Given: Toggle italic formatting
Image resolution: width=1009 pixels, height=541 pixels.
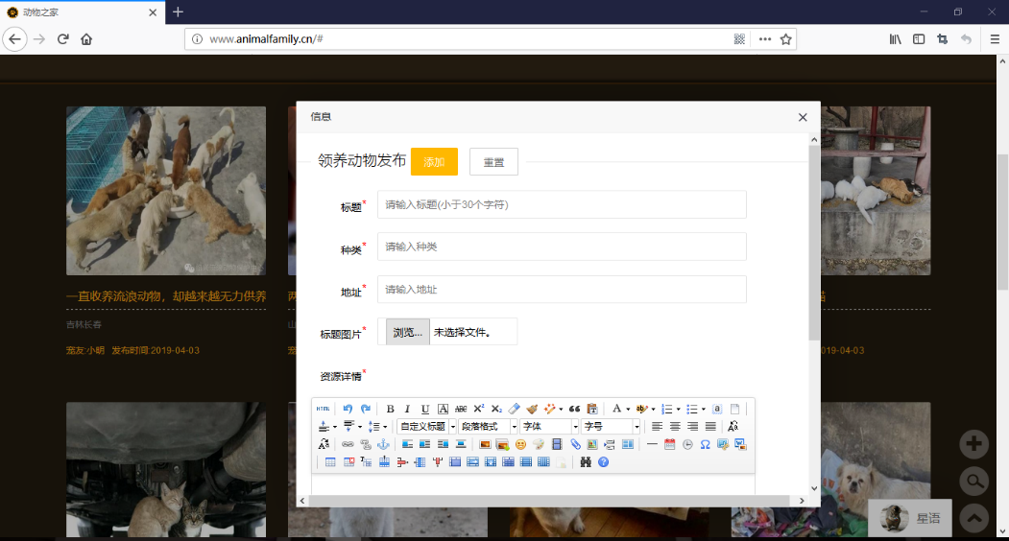Looking at the screenshot, I should [x=407, y=409].
